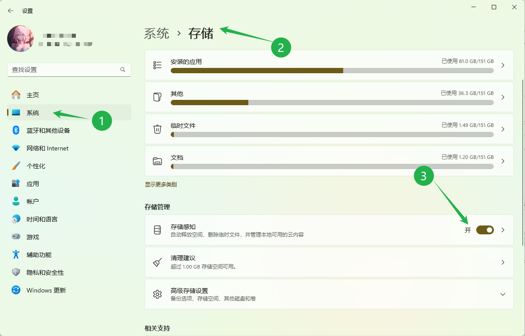Select Windows 更新 in the sidebar

(69, 290)
